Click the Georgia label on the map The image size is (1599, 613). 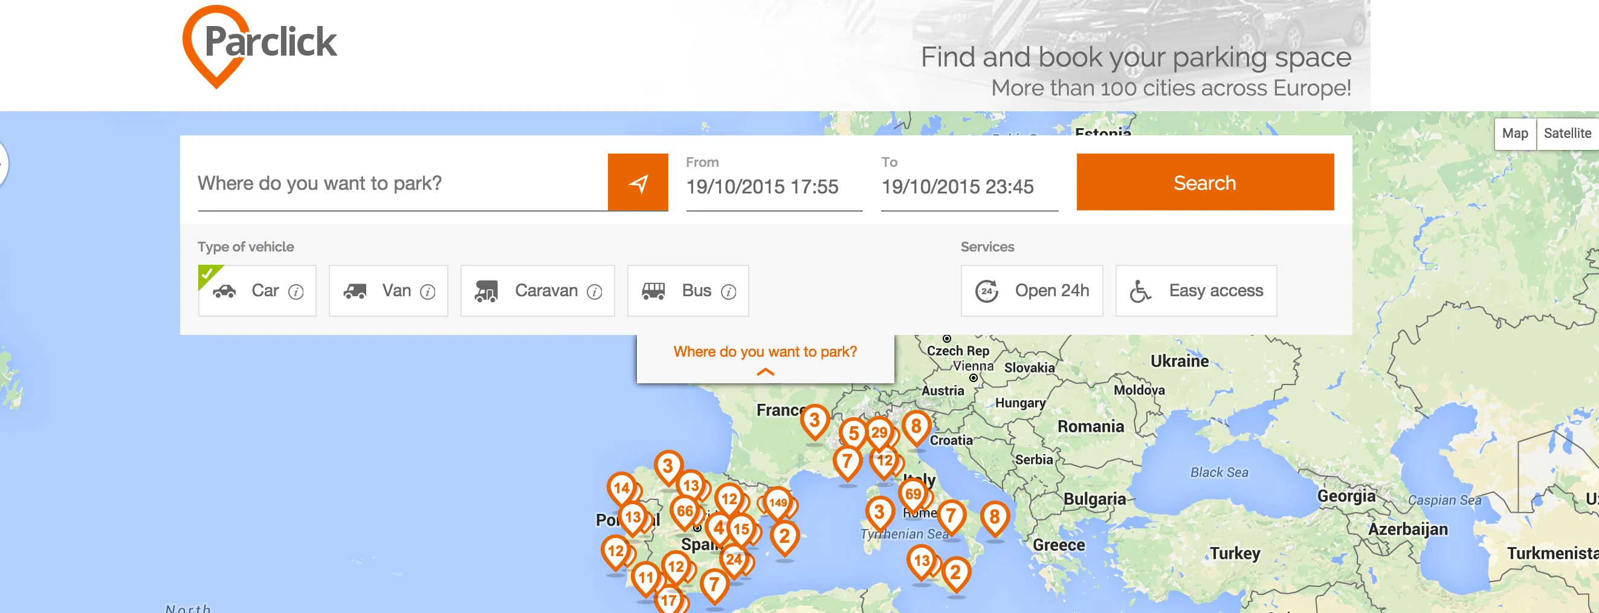click(x=1346, y=496)
